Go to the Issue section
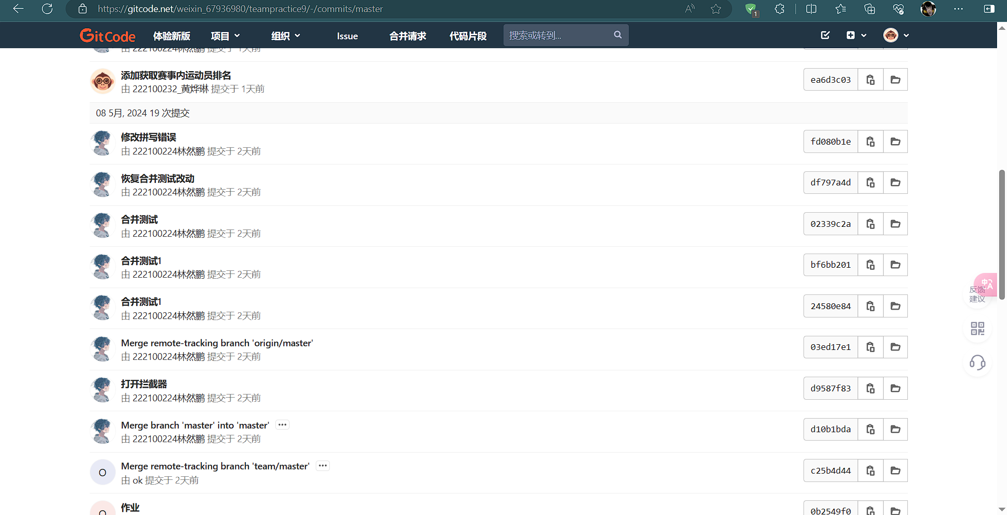Viewport: 1007px width, 515px height. click(347, 36)
